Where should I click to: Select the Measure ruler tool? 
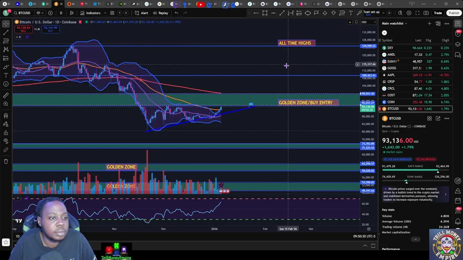pyautogui.click(x=6, y=95)
